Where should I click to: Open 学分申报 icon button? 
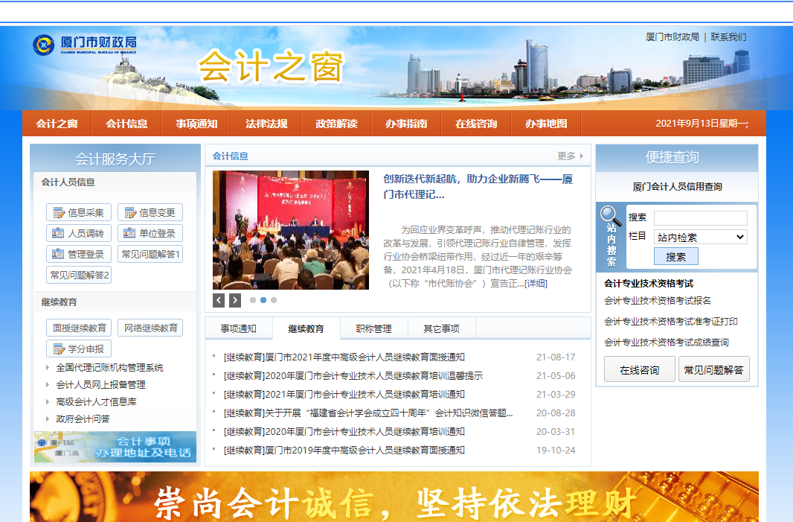click(79, 348)
